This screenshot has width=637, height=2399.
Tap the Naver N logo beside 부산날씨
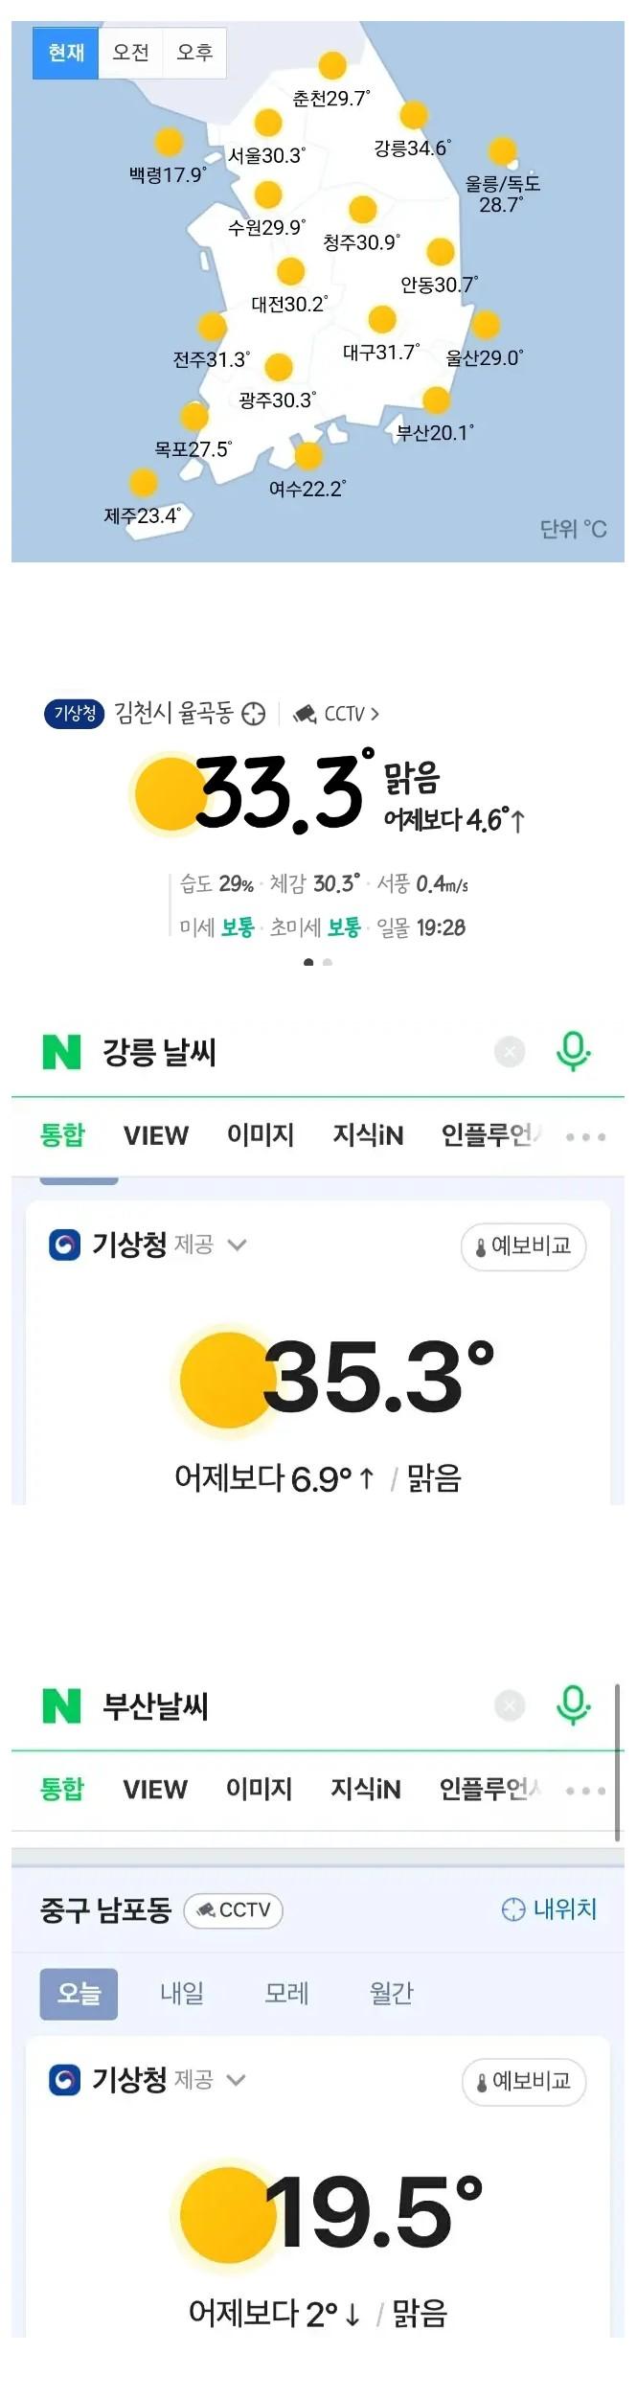point(62,1705)
